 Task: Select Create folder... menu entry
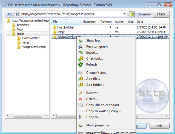(x=97, y=73)
